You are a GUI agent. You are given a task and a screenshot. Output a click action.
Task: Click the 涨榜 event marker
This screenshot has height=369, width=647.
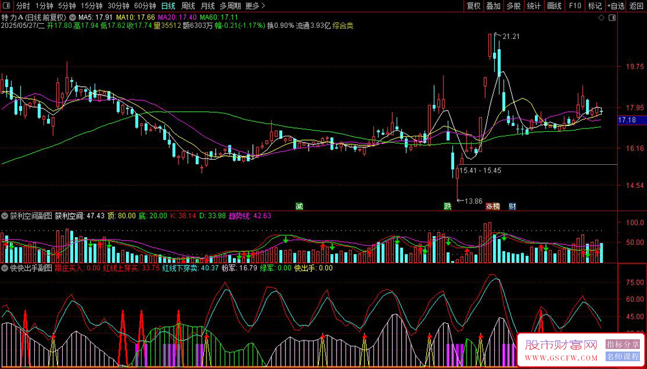pyautogui.click(x=492, y=206)
